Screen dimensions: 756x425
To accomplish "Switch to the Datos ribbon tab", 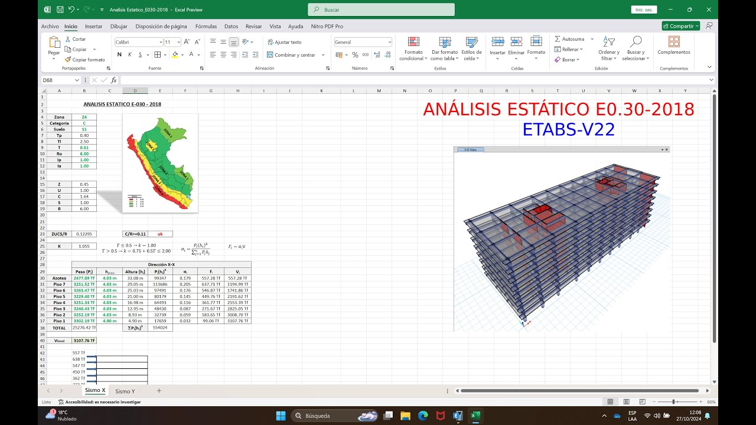I will (x=231, y=26).
